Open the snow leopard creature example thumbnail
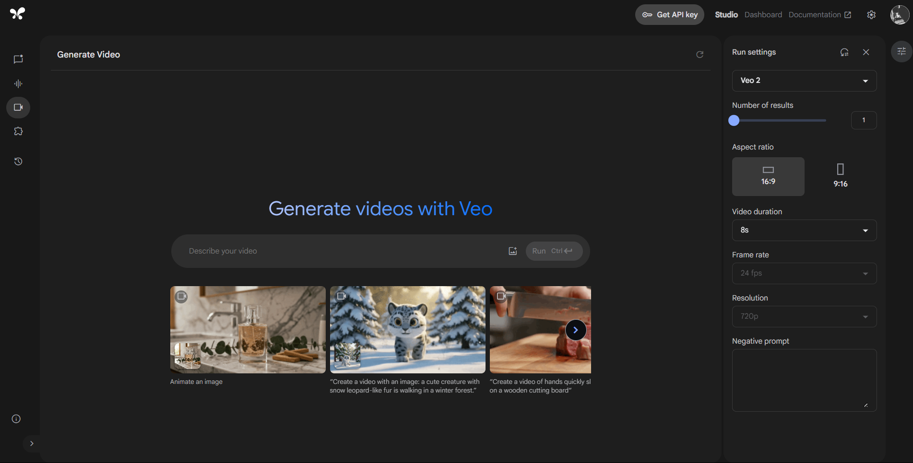This screenshot has width=913, height=463. coord(407,330)
